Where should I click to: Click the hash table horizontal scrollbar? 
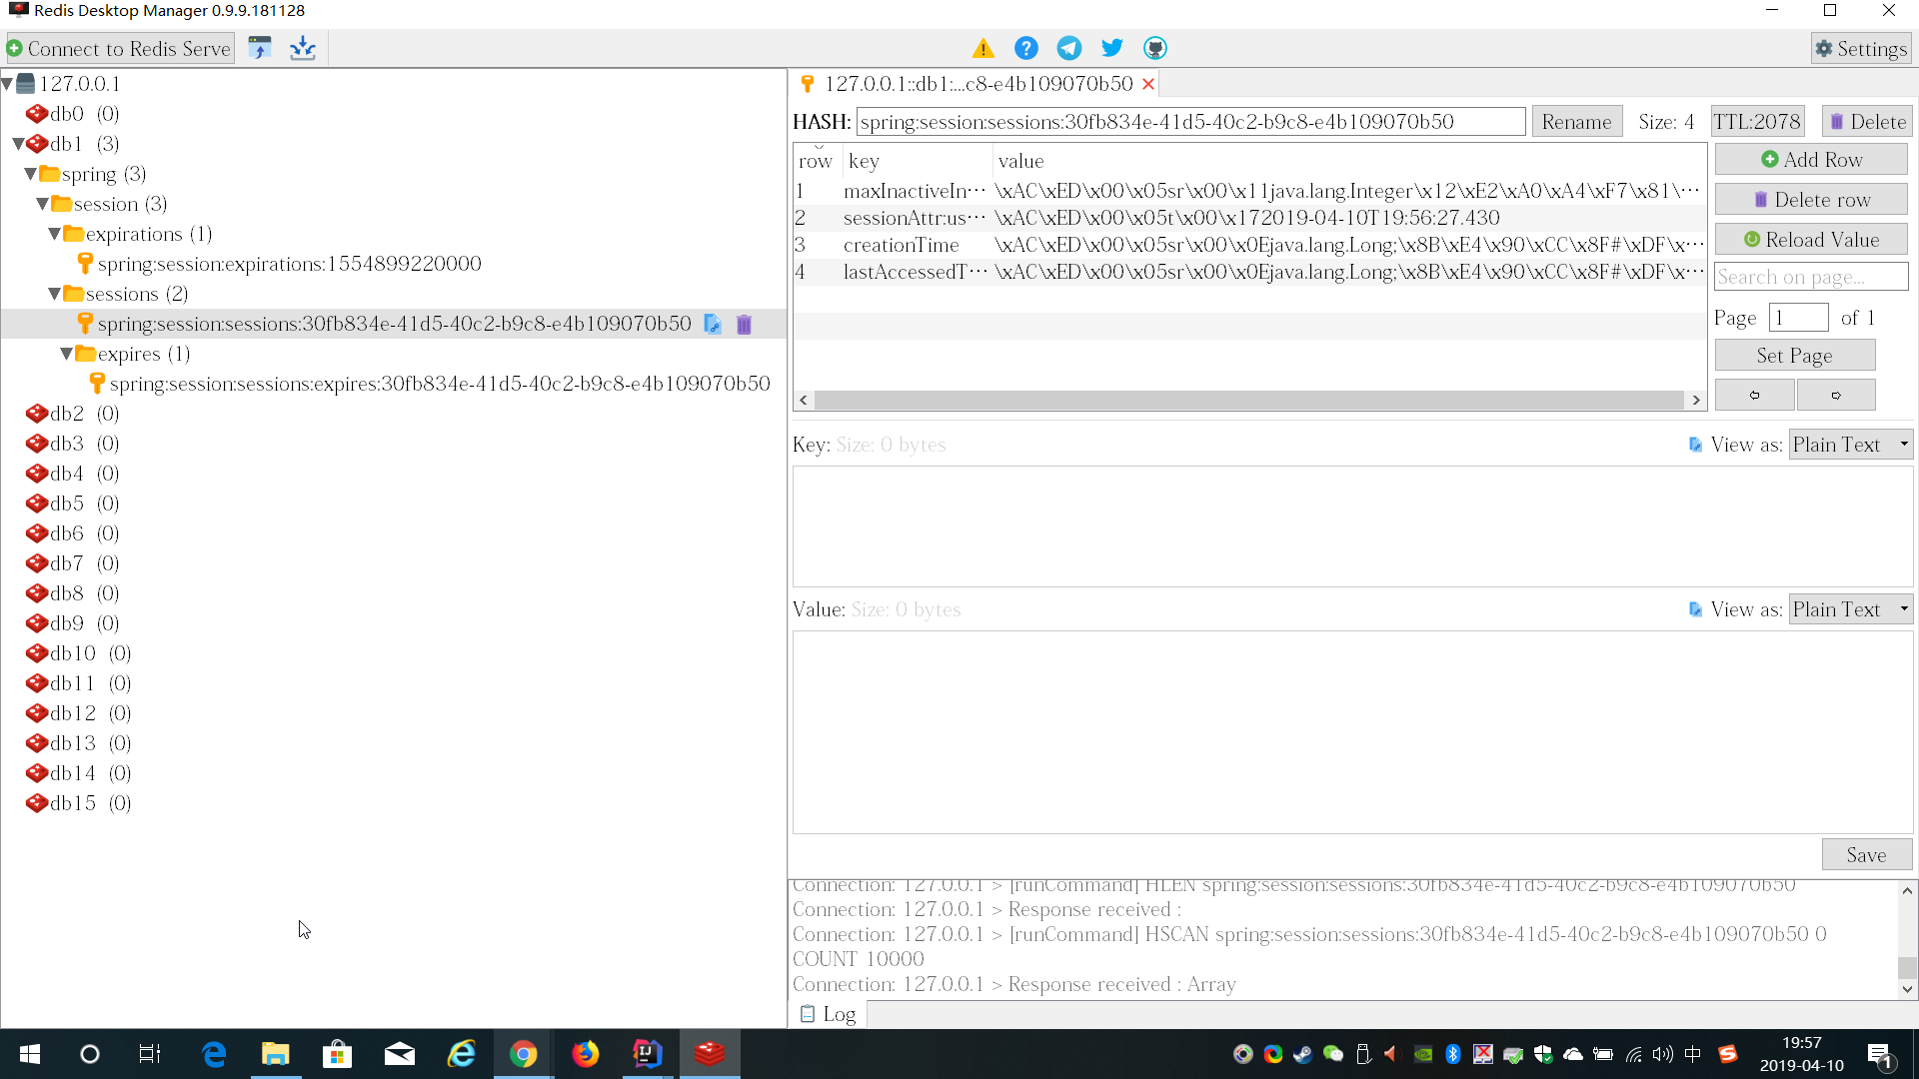point(1248,400)
